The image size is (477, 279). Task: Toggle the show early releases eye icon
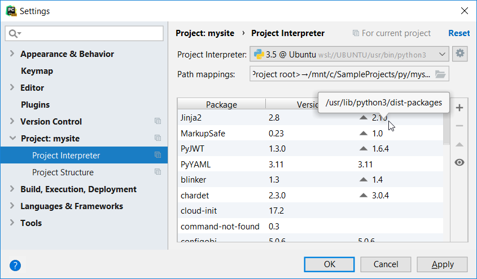pyautogui.click(x=460, y=162)
